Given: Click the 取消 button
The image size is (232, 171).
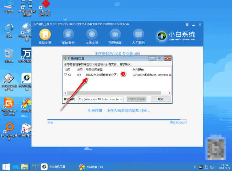Looking at the screenshot, I should point(160,99).
